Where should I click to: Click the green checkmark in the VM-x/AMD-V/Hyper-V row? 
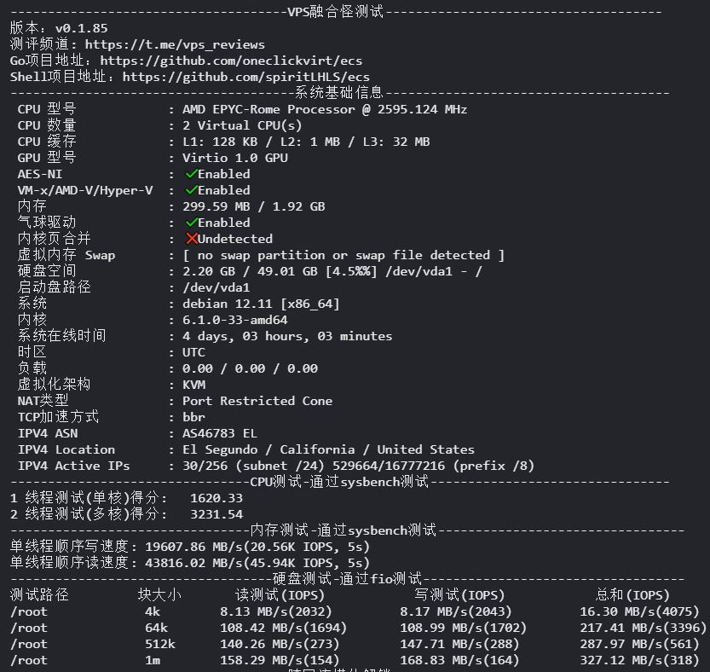[192, 190]
